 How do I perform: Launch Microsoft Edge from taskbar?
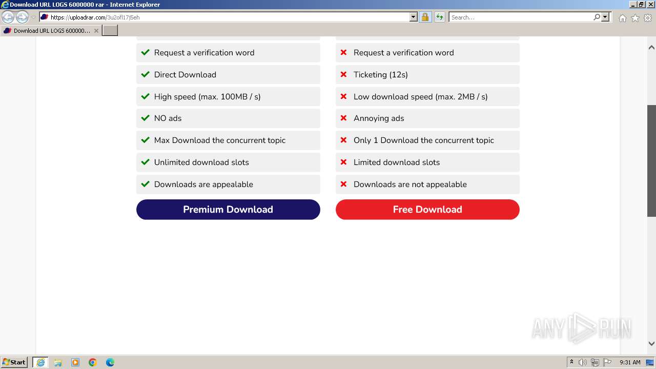[x=110, y=362]
